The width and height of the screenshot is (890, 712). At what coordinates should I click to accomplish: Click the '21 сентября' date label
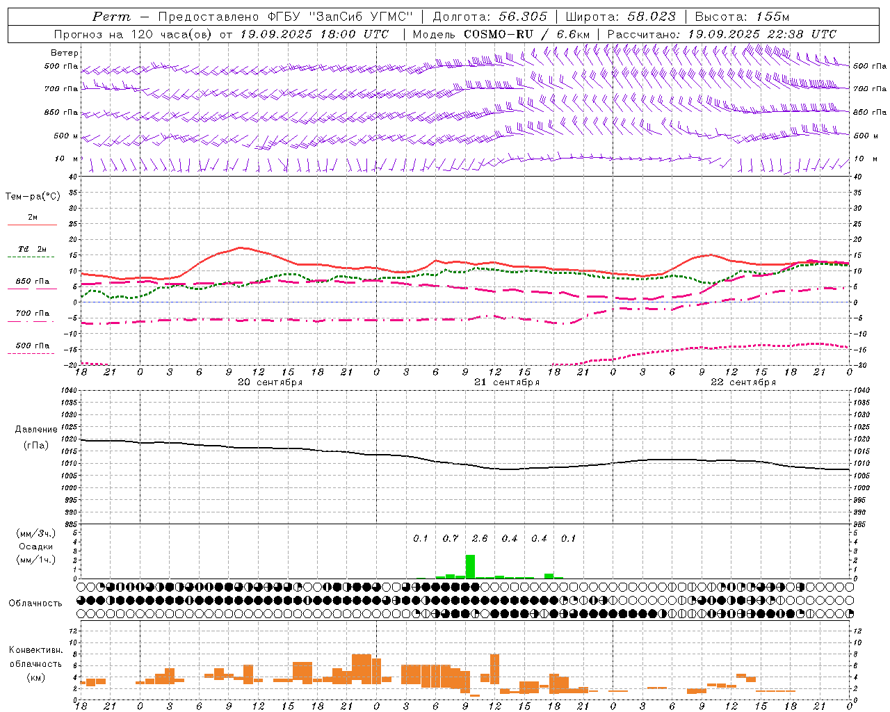pos(507,382)
